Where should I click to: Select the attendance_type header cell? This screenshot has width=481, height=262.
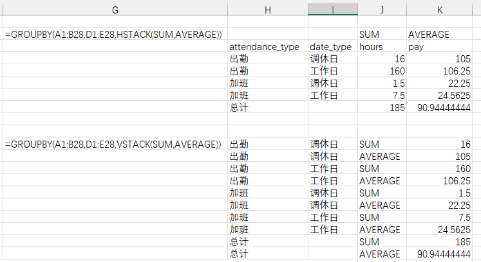click(267, 47)
